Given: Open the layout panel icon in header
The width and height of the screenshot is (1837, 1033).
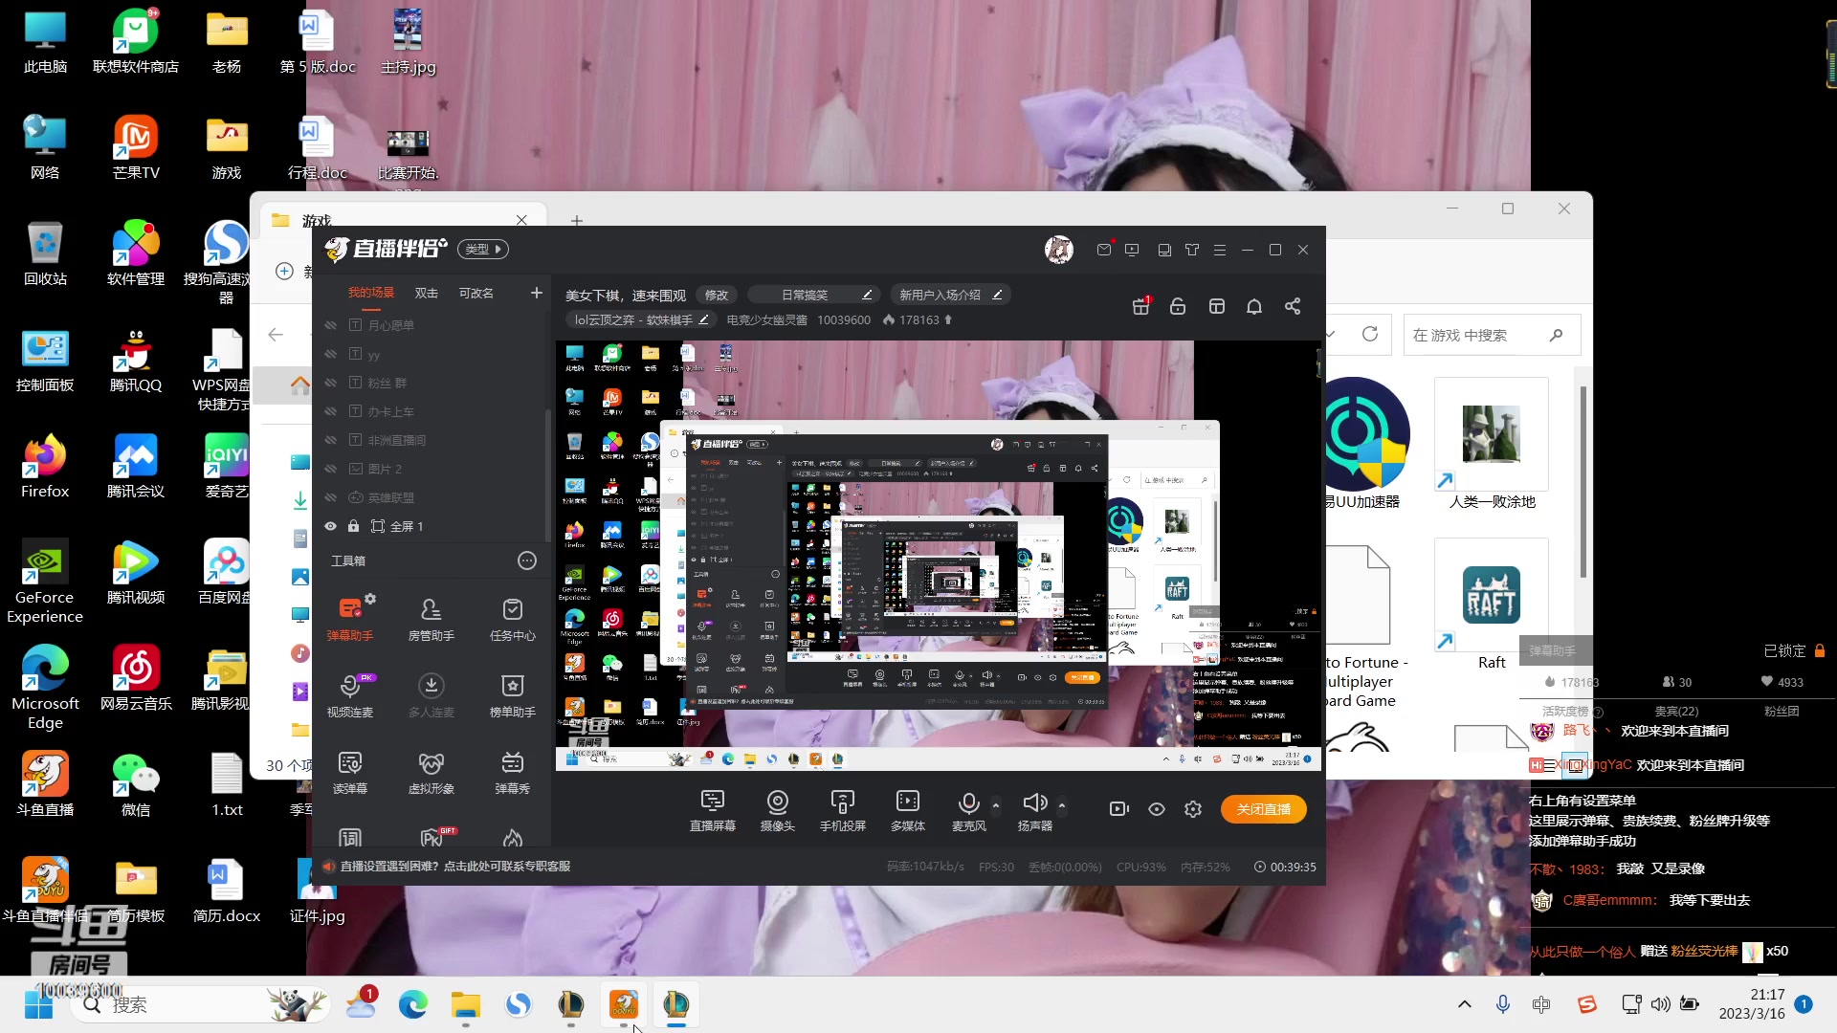Looking at the screenshot, I should click(1217, 306).
